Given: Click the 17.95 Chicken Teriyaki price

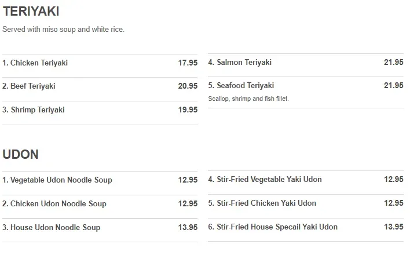Looking at the screenshot, I should point(188,63).
